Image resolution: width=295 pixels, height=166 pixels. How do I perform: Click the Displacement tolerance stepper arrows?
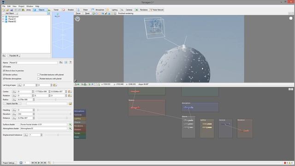(x=41, y=135)
